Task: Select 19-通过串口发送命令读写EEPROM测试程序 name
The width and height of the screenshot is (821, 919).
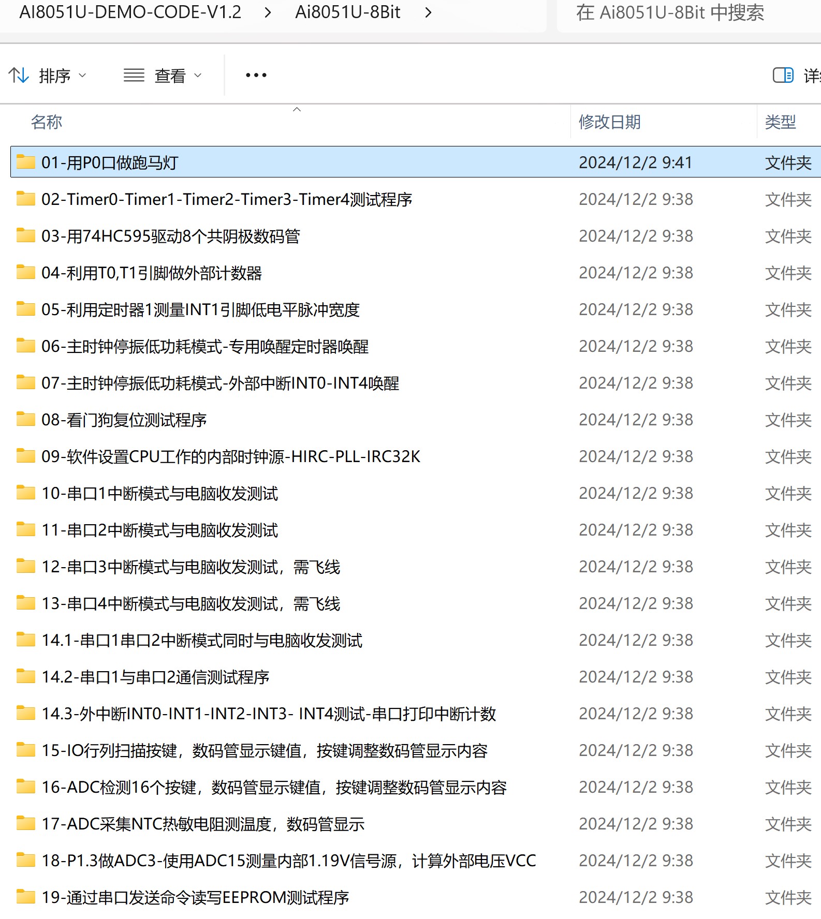Action: pos(196,897)
